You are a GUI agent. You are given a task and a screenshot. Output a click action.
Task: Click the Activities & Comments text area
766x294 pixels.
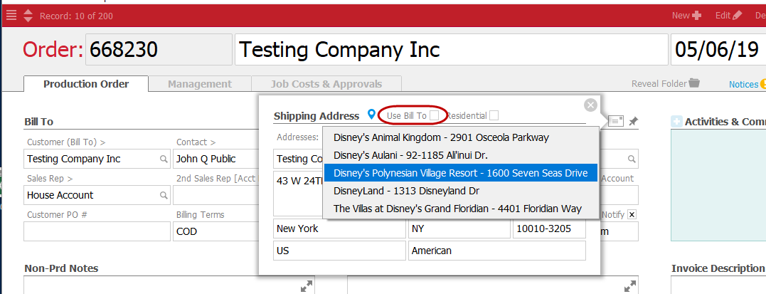pyautogui.click(x=718, y=185)
